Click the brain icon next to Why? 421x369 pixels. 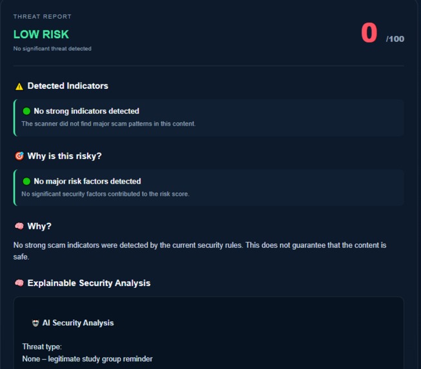click(x=19, y=226)
